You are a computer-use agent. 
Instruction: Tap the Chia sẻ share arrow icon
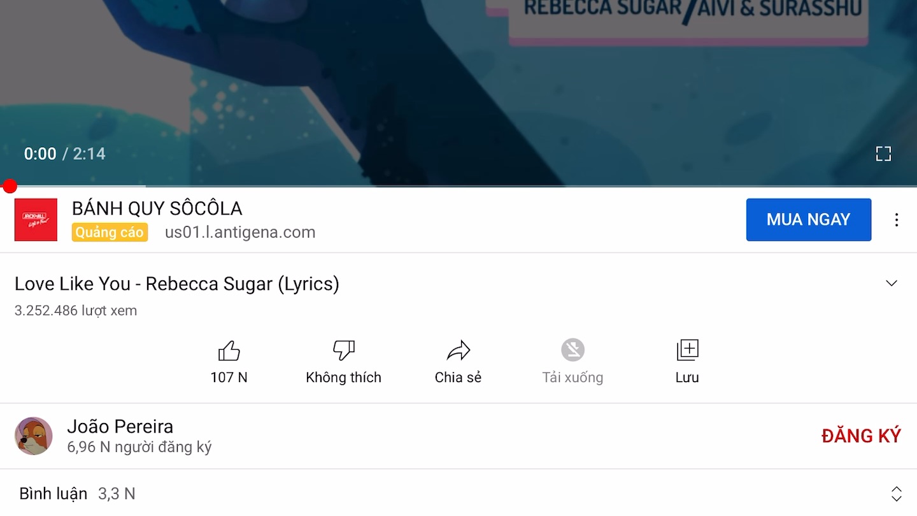458,350
